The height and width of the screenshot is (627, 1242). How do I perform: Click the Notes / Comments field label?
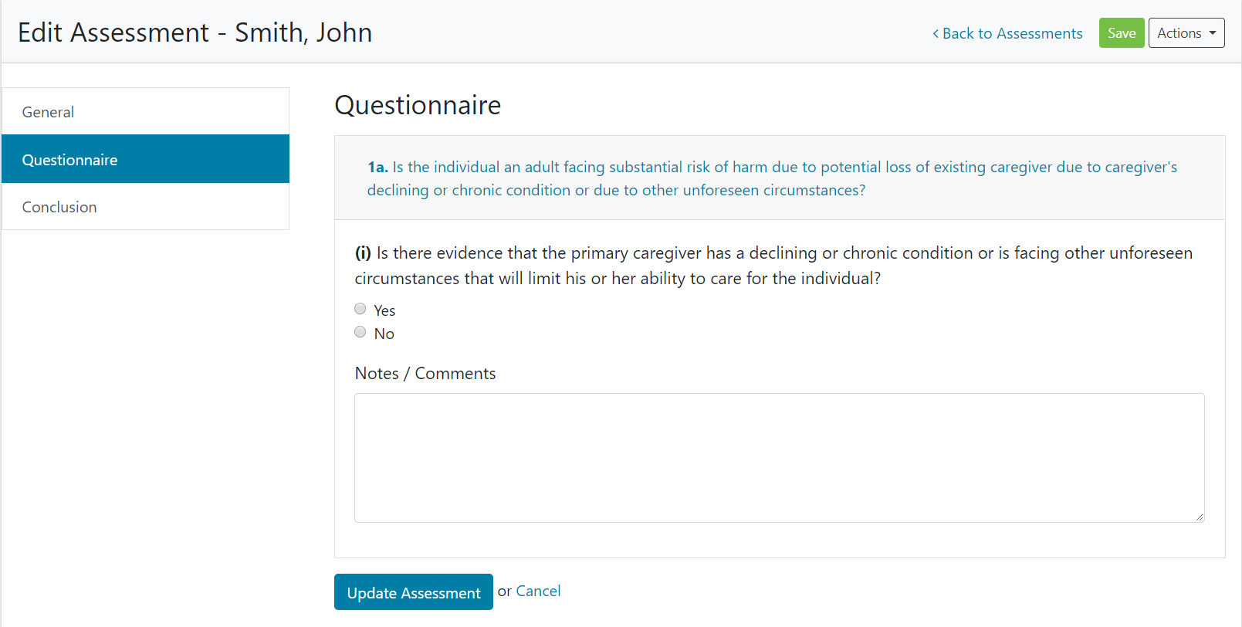[x=425, y=374]
